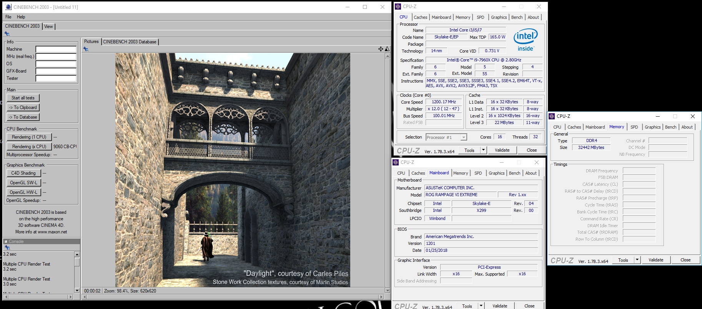Click console horizontal scrollbar right arrow
This screenshot has height=309, width=702.
pos(70,297)
